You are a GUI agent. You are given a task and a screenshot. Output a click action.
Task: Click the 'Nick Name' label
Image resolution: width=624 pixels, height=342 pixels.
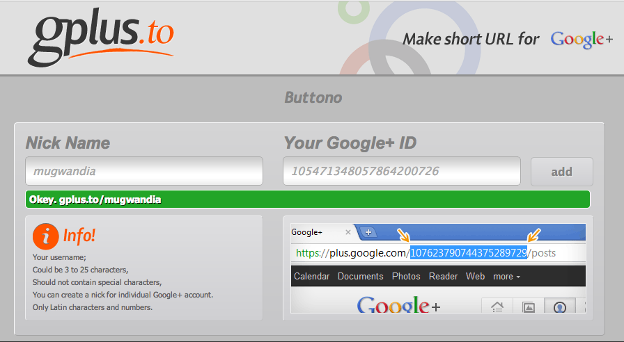click(68, 143)
